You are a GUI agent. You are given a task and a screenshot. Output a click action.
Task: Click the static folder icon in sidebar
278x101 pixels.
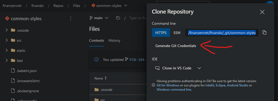click(13, 50)
